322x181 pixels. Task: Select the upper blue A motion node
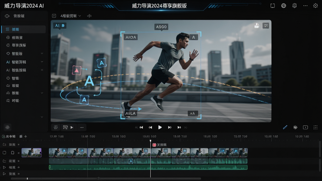pos(102,63)
